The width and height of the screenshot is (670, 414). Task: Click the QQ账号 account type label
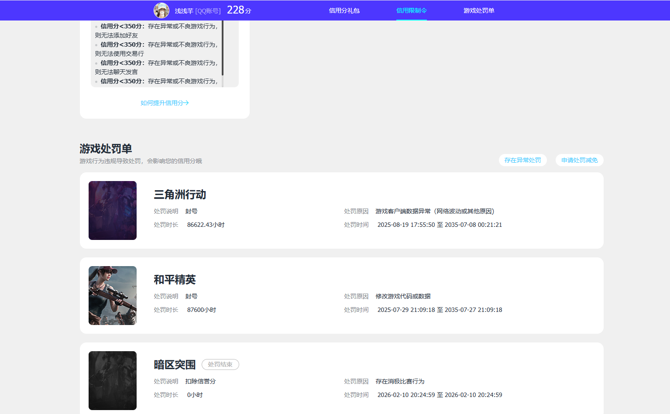pos(208,10)
